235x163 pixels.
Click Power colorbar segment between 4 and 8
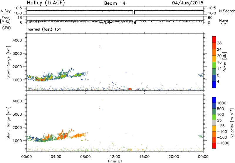[x=214, y=78]
